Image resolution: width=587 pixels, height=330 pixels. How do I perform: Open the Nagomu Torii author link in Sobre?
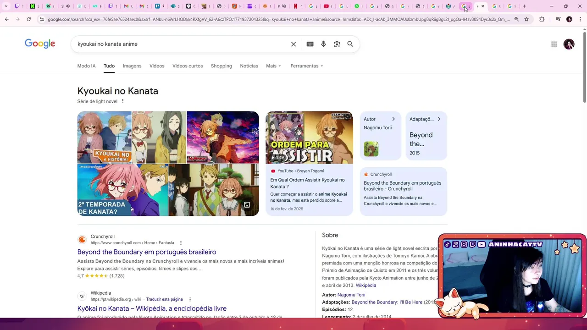point(351,295)
